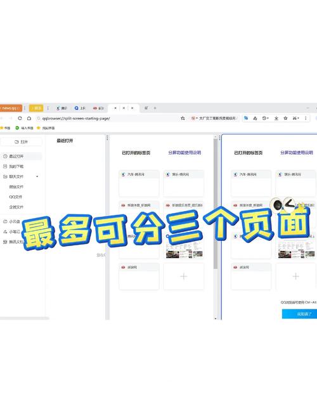Screen dimensions: 317x414
Task: Bookmark this page with the address bar star
Action: click(x=183, y=119)
